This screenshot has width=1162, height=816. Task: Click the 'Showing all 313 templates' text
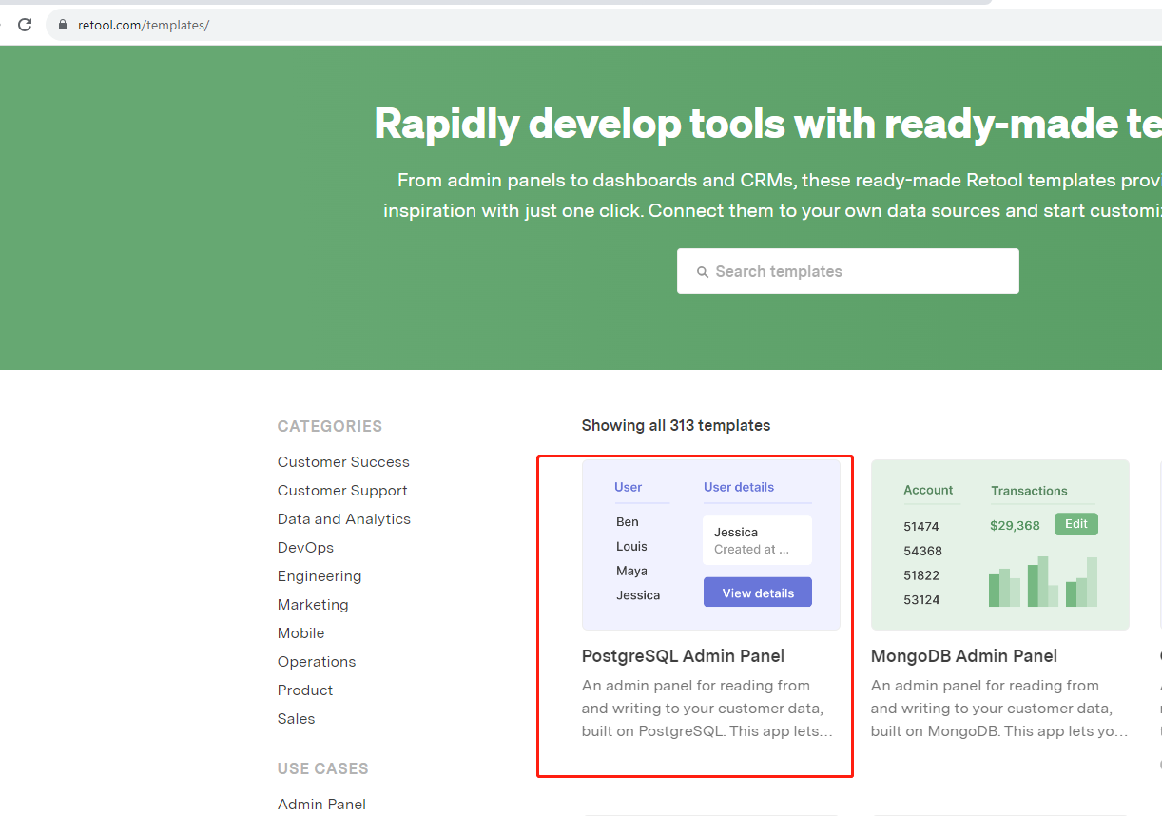click(676, 426)
